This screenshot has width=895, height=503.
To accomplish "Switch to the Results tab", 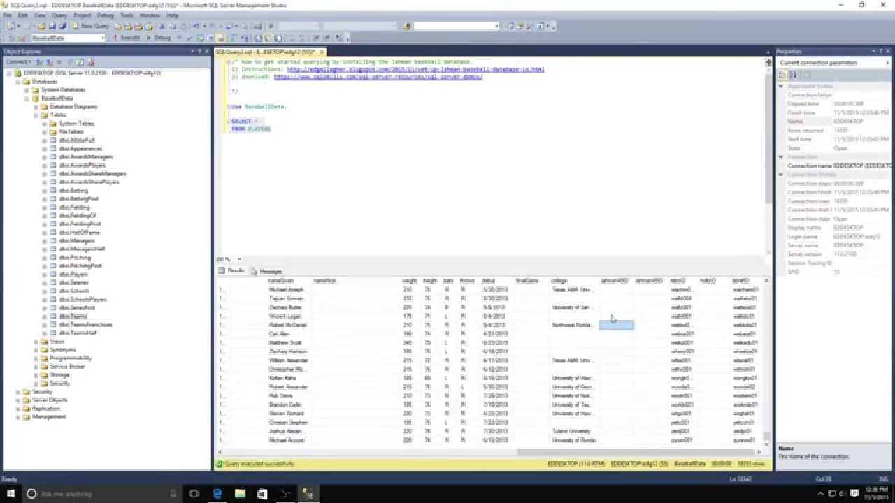I will (x=231, y=270).
